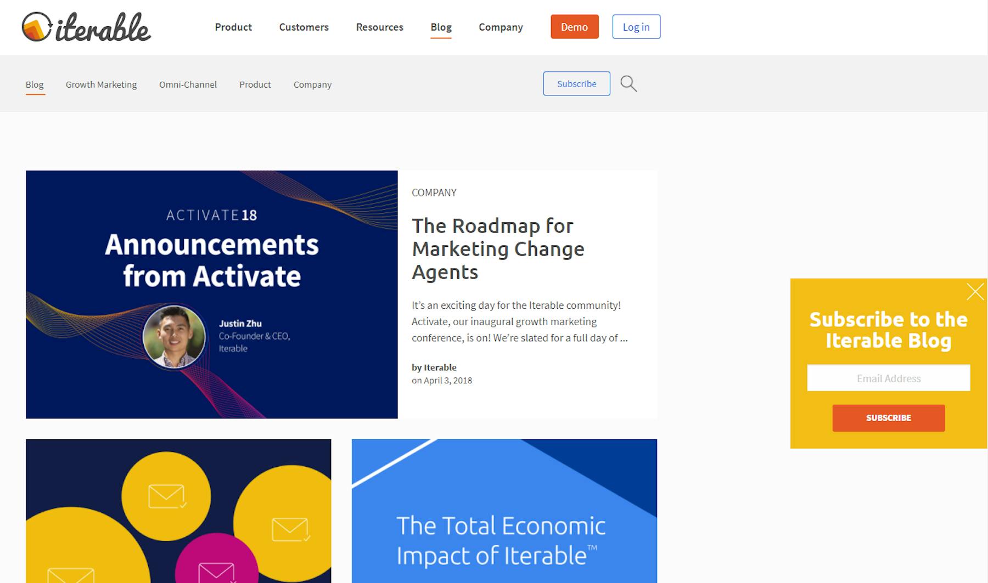This screenshot has height=583, width=988.
Task: Close the subscribe popup with the X
Action: 975,292
